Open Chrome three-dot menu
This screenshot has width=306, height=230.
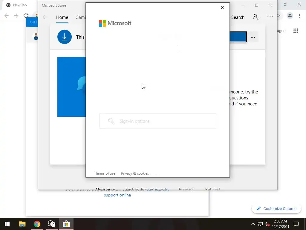tap(299, 16)
